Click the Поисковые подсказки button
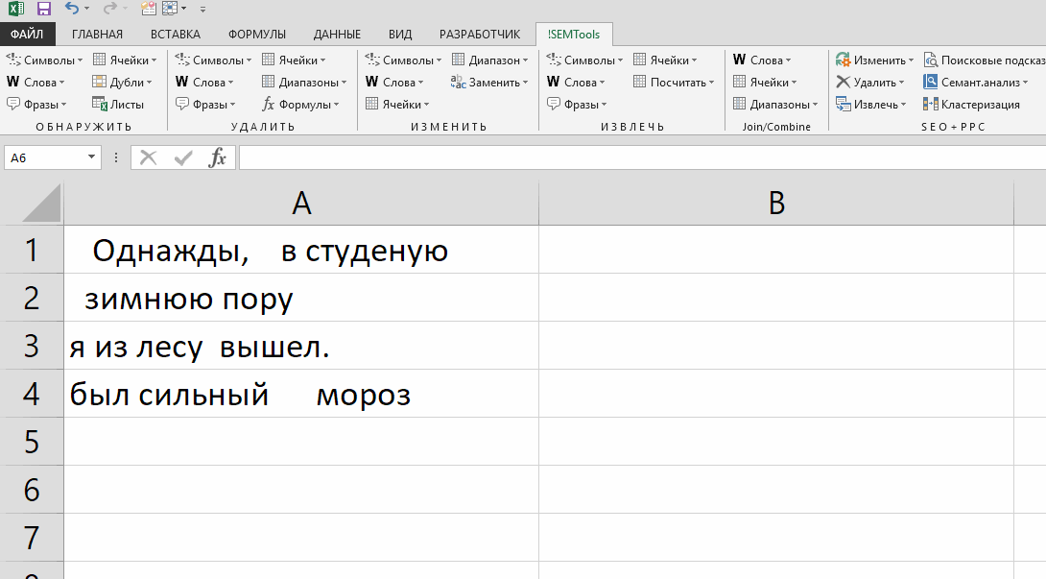1046x579 pixels. [984, 60]
